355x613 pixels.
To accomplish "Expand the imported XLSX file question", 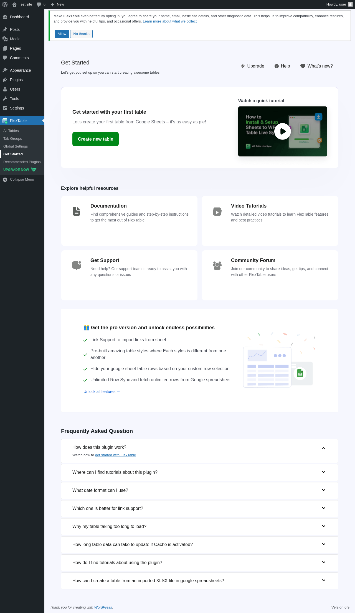I will (324, 580).
